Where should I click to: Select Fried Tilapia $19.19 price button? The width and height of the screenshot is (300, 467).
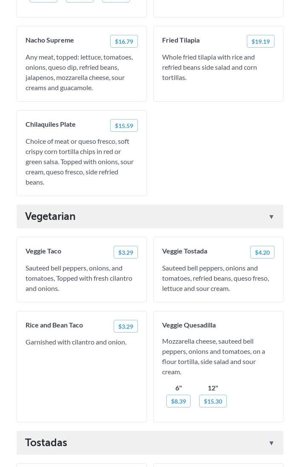(260, 41)
